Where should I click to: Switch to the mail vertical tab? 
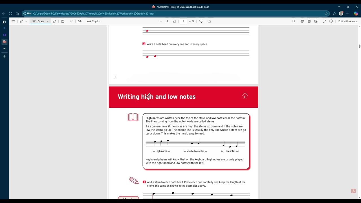tap(4, 35)
